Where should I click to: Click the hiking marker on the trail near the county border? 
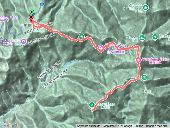[x=82, y=37]
